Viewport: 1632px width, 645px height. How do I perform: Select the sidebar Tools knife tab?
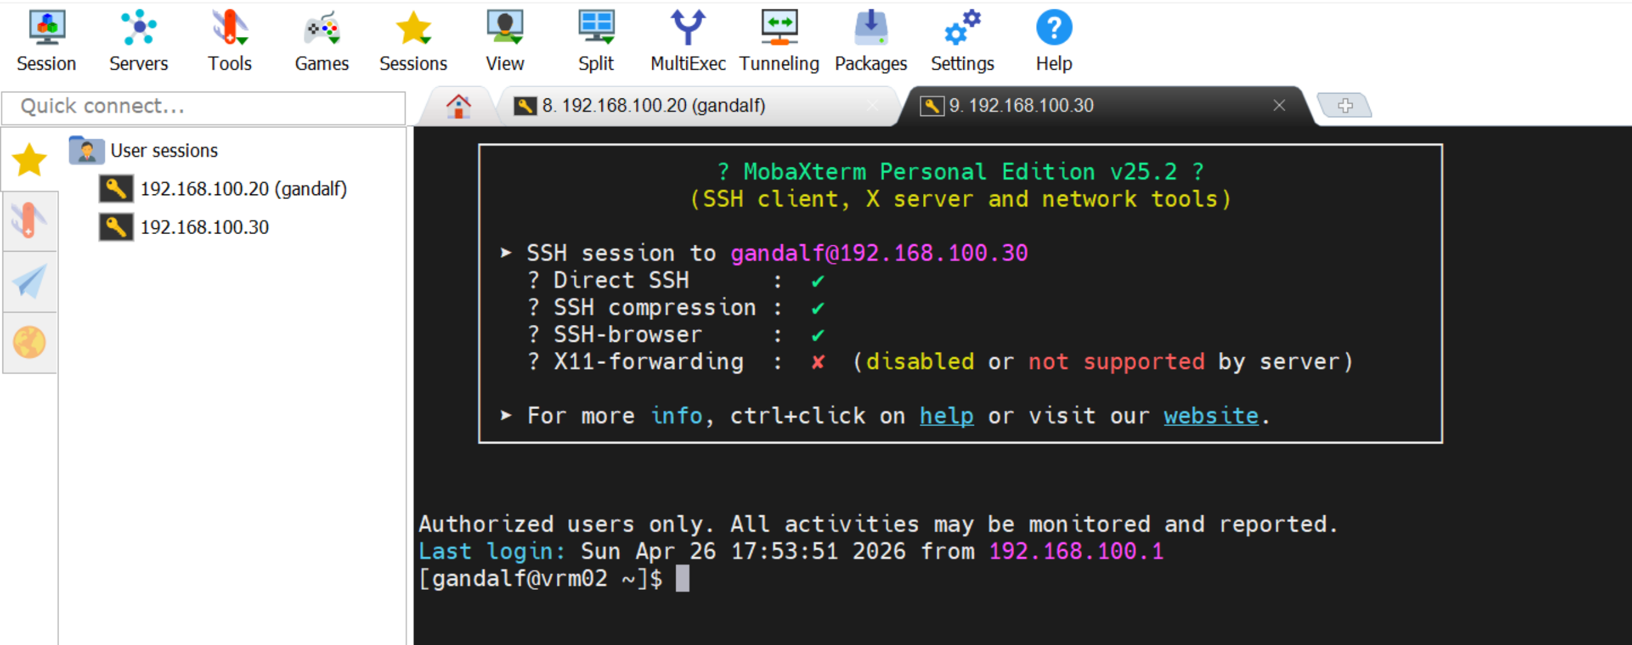coord(29,221)
